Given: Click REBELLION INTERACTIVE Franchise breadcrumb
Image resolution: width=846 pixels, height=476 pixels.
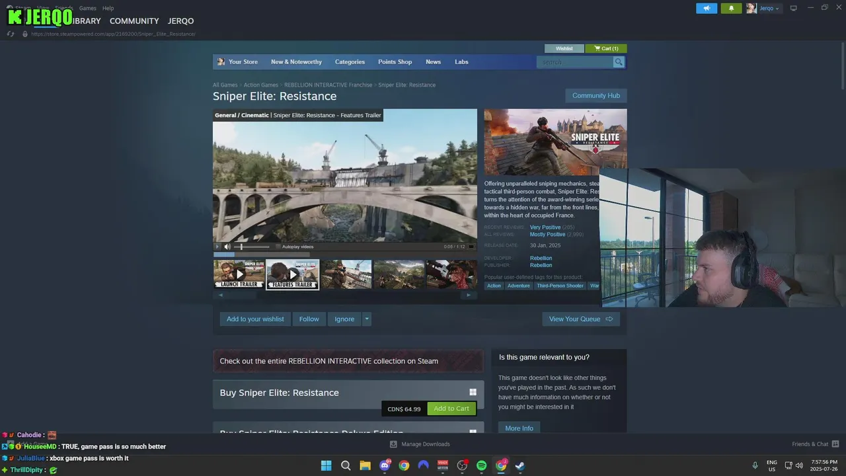Looking at the screenshot, I should 328,85.
